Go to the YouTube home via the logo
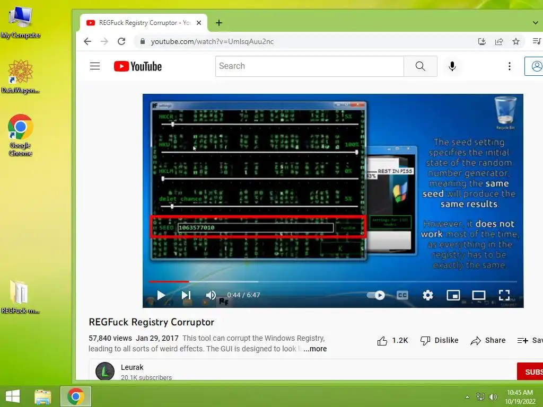Screen dimensions: 543x407 (138, 66)
